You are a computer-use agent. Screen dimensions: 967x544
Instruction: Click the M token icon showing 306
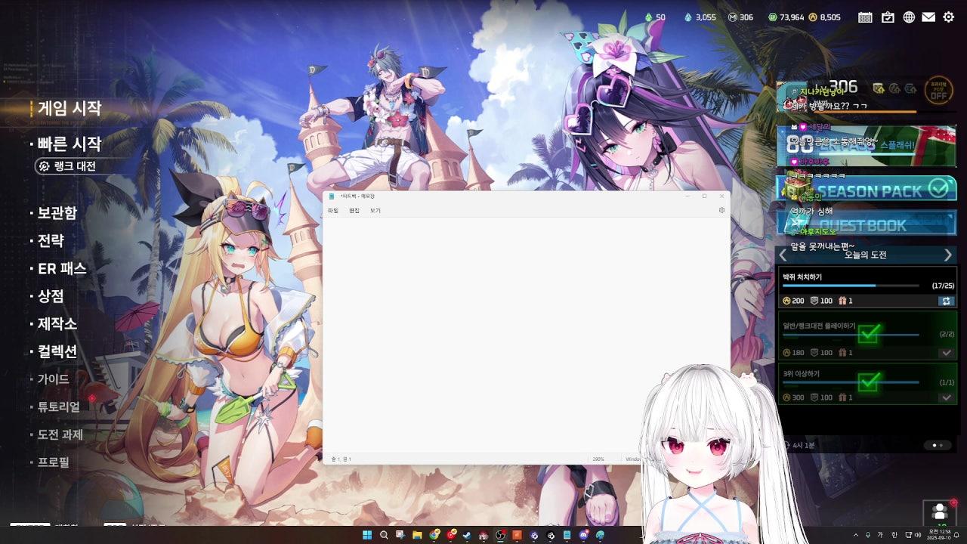coord(732,17)
